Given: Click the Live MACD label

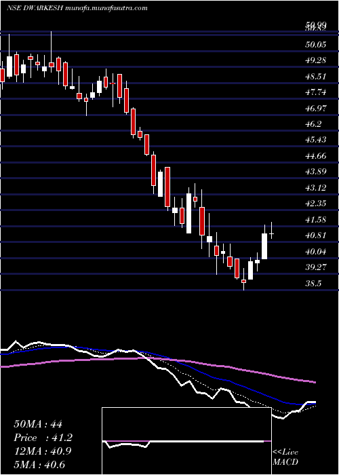Looking at the screenshot, I should click(x=285, y=457).
